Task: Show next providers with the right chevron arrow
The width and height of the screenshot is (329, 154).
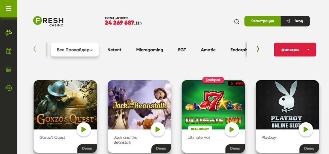Action: [x=258, y=49]
